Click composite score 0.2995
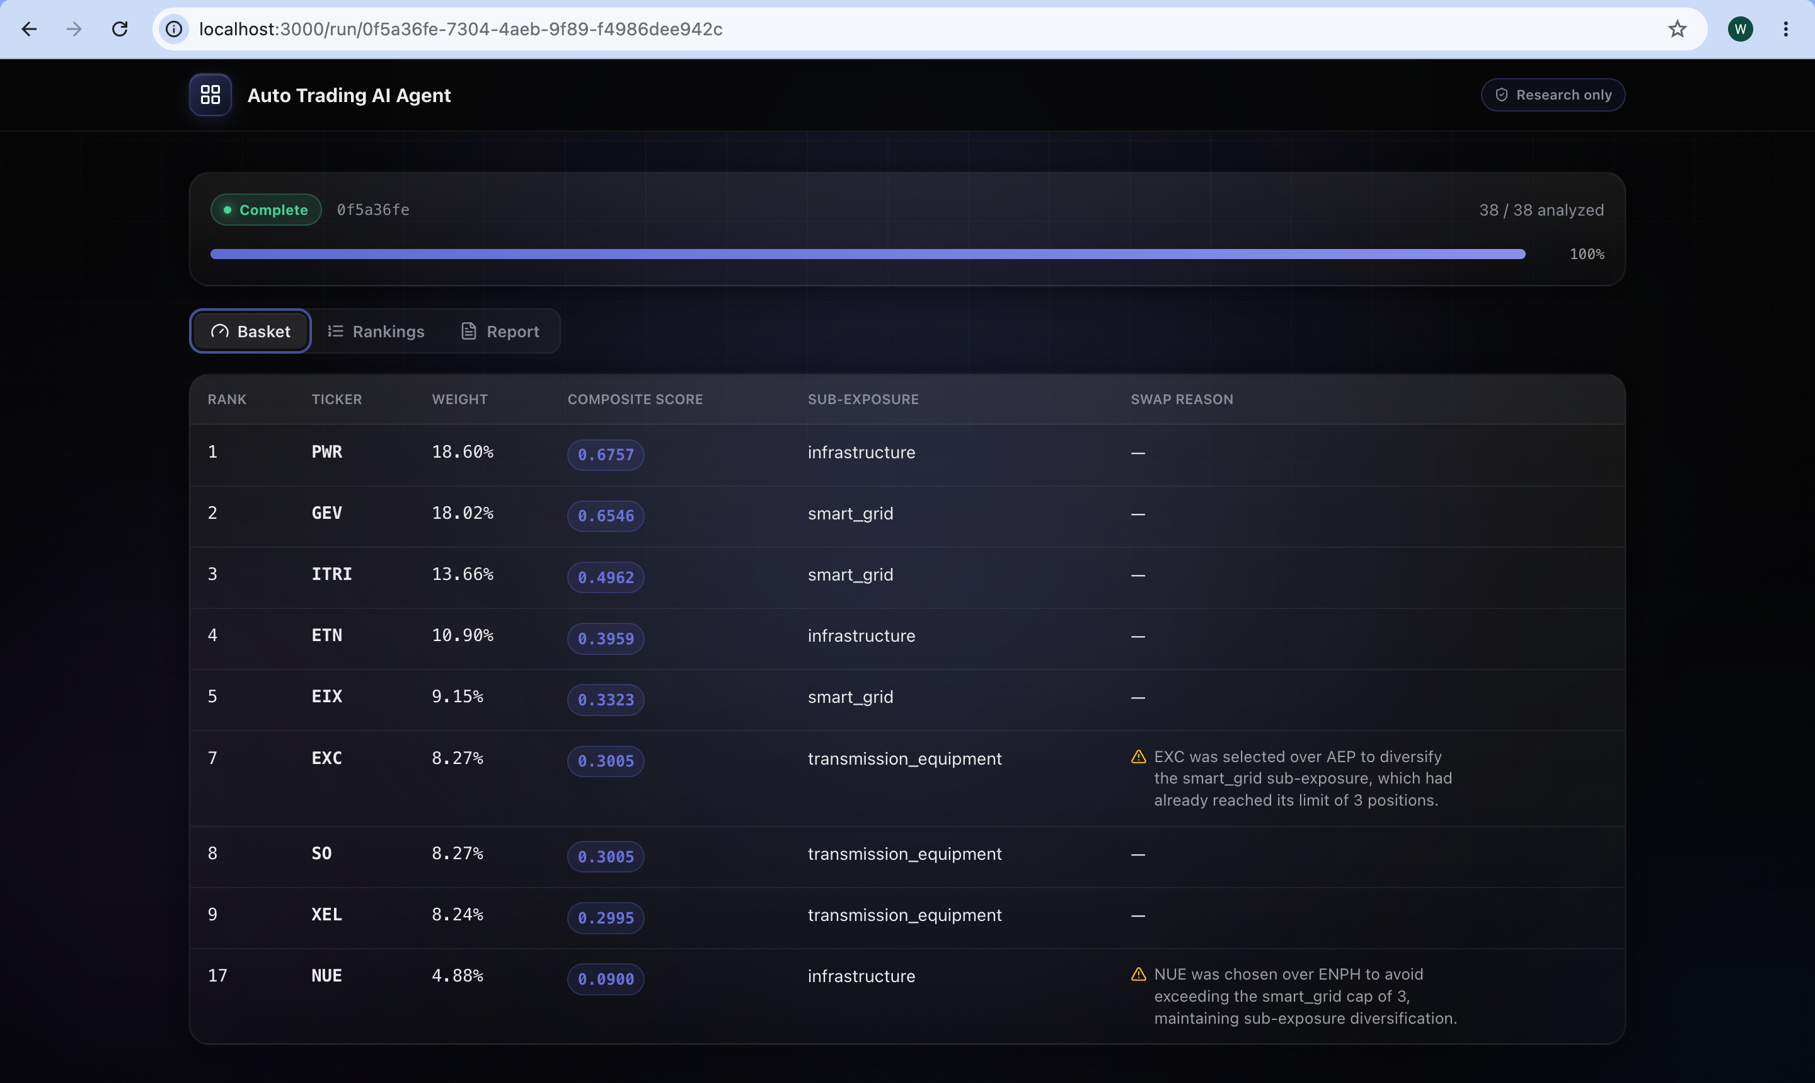The image size is (1815, 1083). click(x=606, y=918)
